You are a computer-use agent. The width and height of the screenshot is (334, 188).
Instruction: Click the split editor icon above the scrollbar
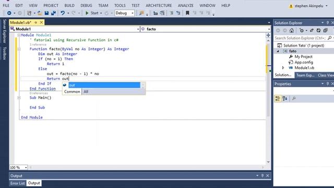pyautogui.click(x=268, y=35)
